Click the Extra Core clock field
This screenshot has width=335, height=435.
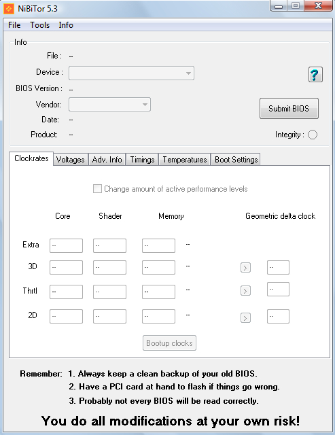(67, 245)
